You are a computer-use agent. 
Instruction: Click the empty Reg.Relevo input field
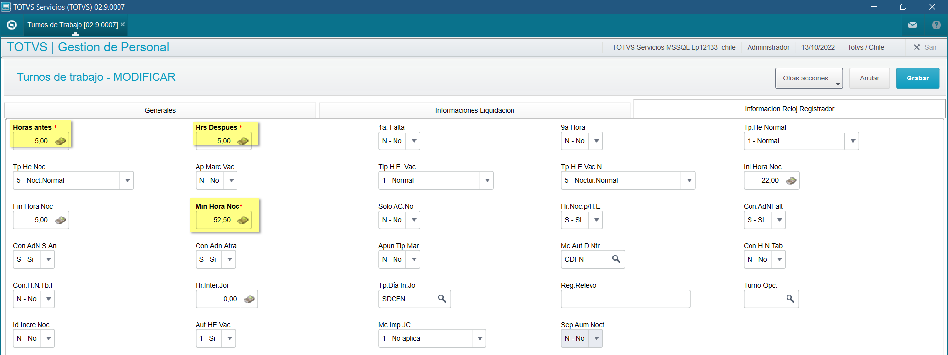[626, 299]
